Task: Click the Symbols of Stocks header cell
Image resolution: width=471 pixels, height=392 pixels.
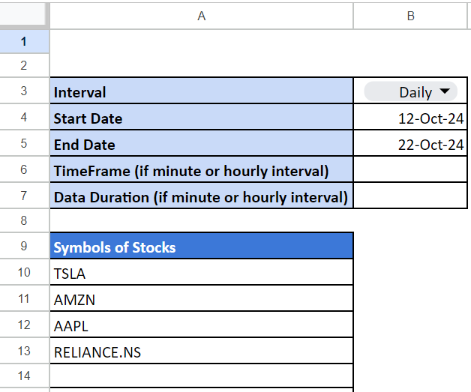Action: (201, 247)
